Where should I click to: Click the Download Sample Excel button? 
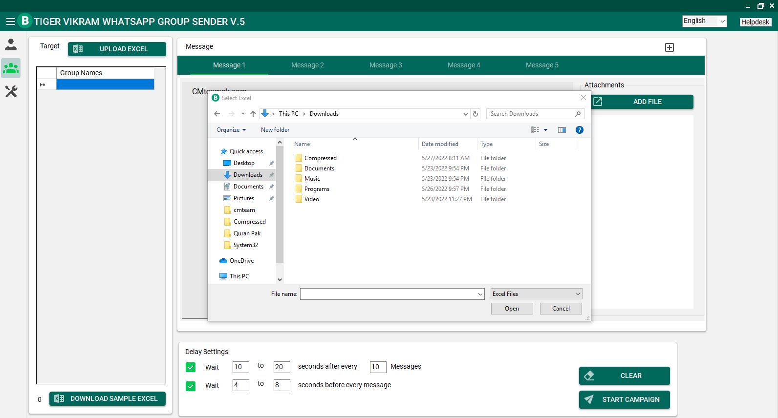108,399
